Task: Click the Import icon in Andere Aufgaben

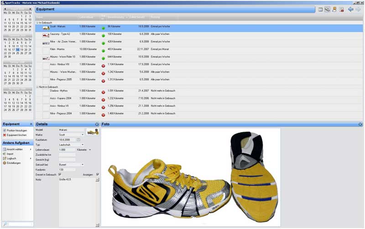Action: pyautogui.click(x=5, y=154)
